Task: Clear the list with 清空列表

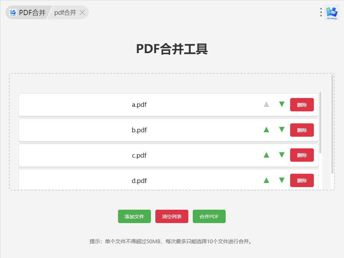Action: pyautogui.click(x=172, y=216)
